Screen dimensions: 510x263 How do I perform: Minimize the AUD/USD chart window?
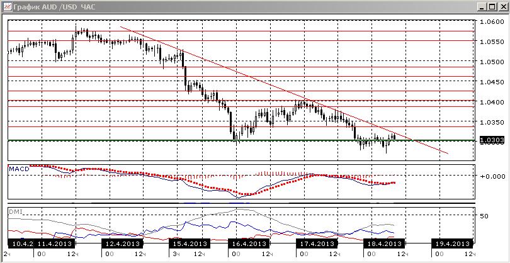pyautogui.click(x=482, y=7)
